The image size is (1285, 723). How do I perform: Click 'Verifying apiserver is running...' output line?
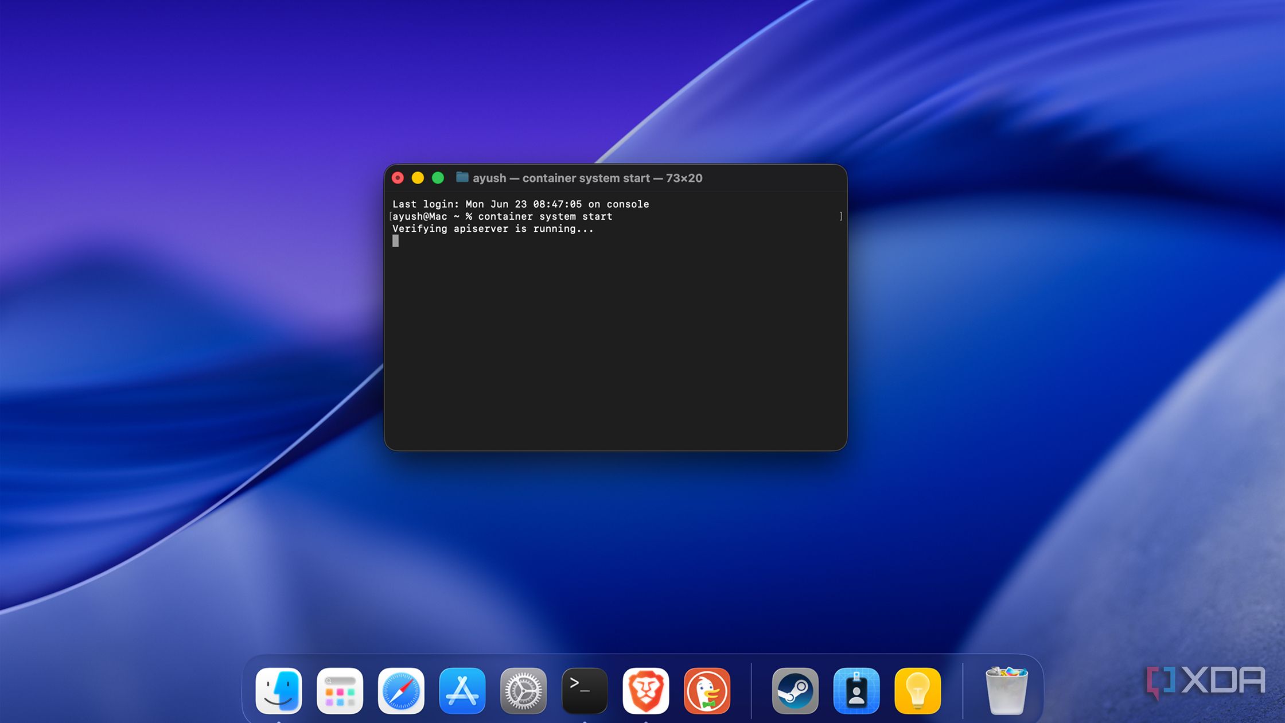pyautogui.click(x=493, y=228)
